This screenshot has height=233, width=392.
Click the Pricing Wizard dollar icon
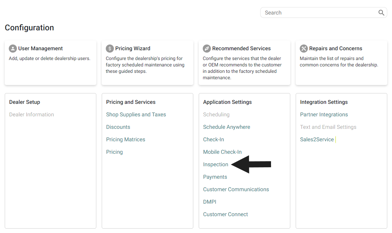coord(109,48)
